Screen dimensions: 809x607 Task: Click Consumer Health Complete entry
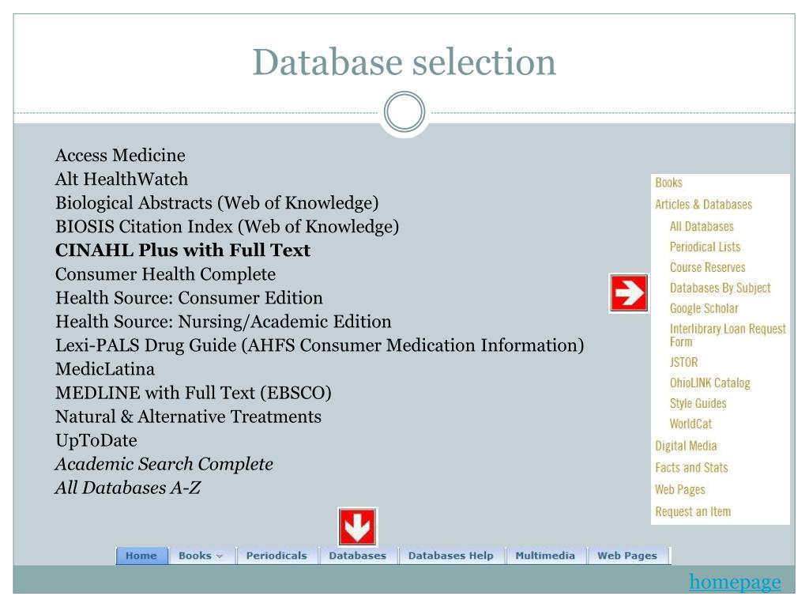(166, 274)
